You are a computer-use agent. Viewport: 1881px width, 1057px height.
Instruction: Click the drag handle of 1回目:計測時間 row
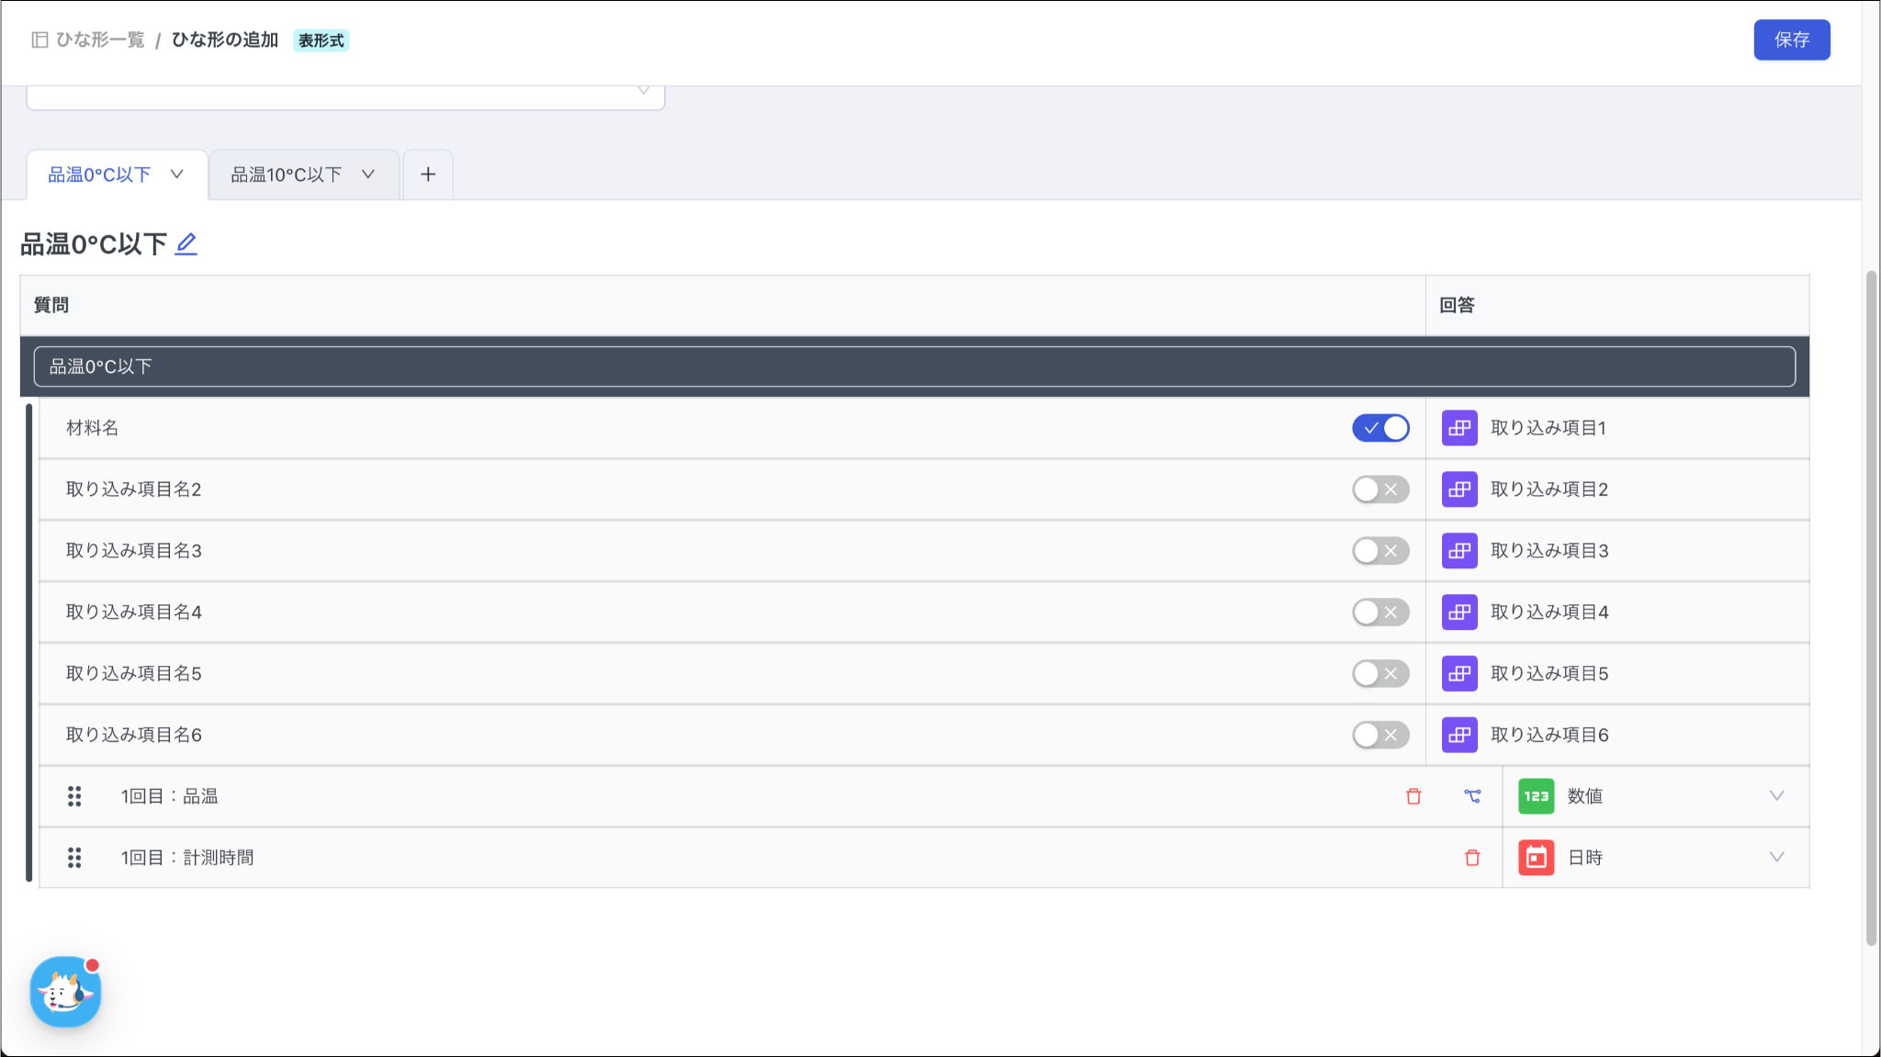click(x=74, y=858)
